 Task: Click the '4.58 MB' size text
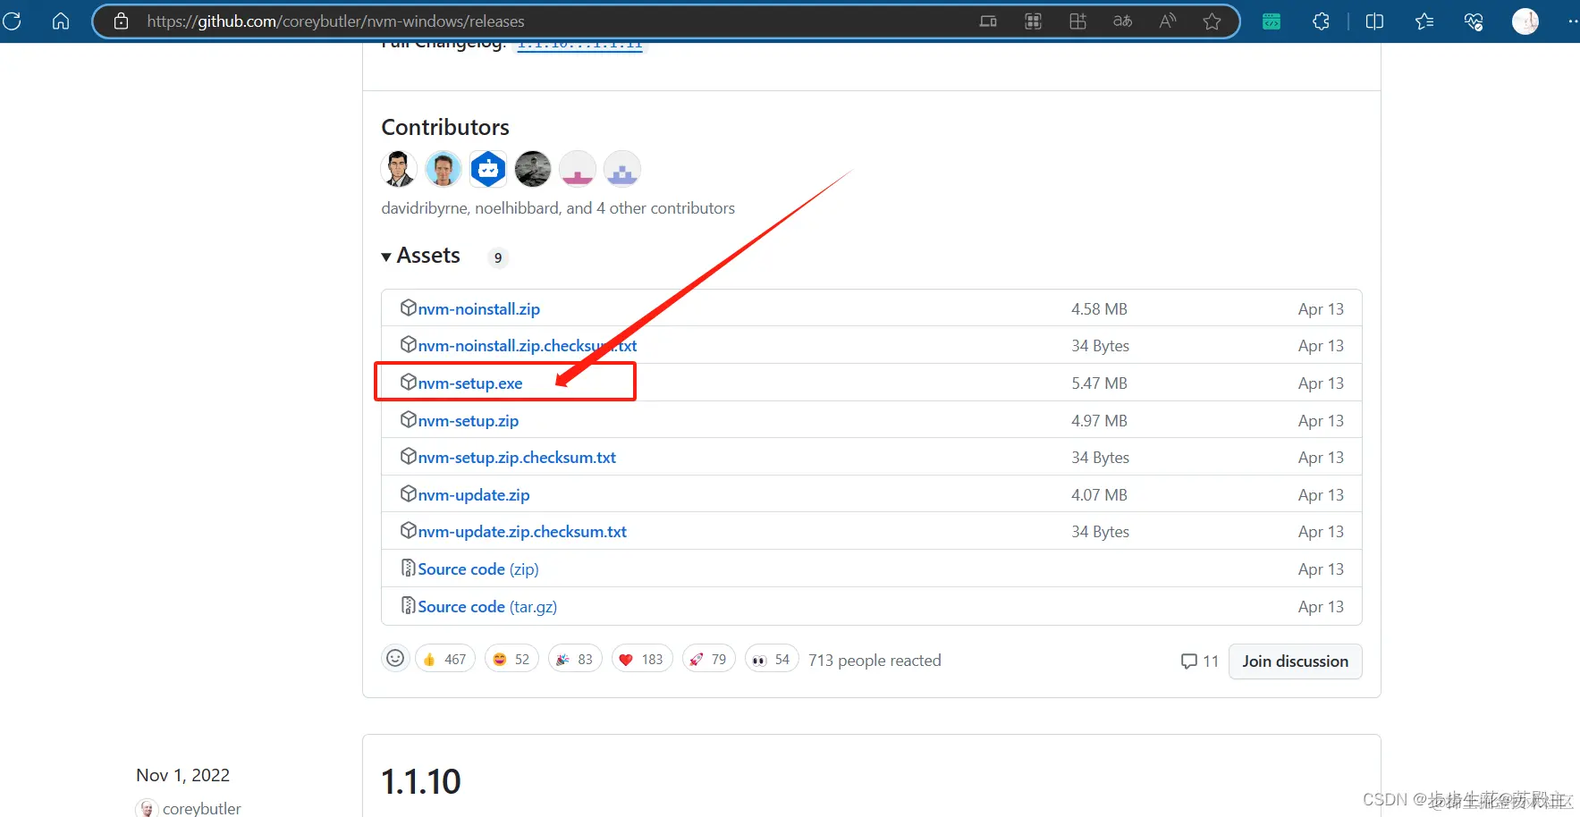1099,308
